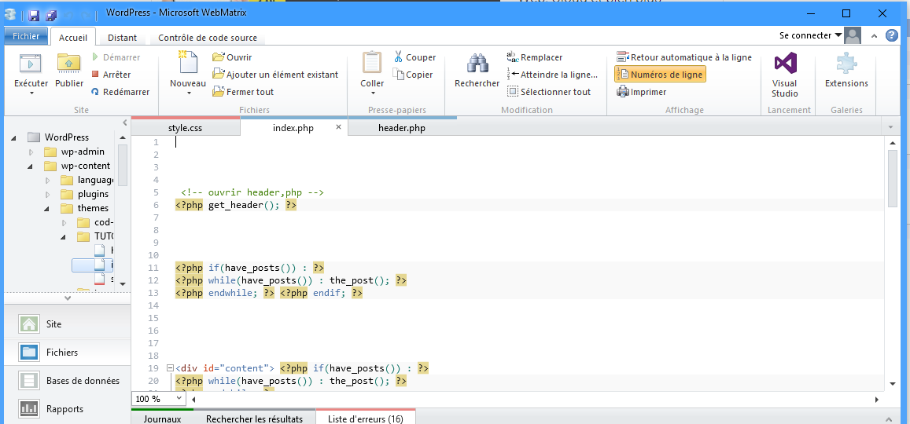Go to the Site workspace

[x=68, y=324]
